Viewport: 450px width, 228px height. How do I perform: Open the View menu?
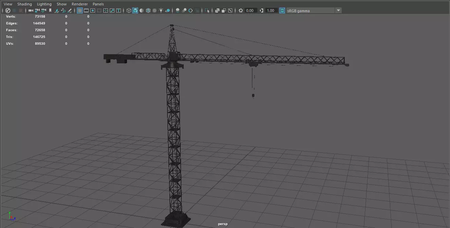click(x=8, y=4)
